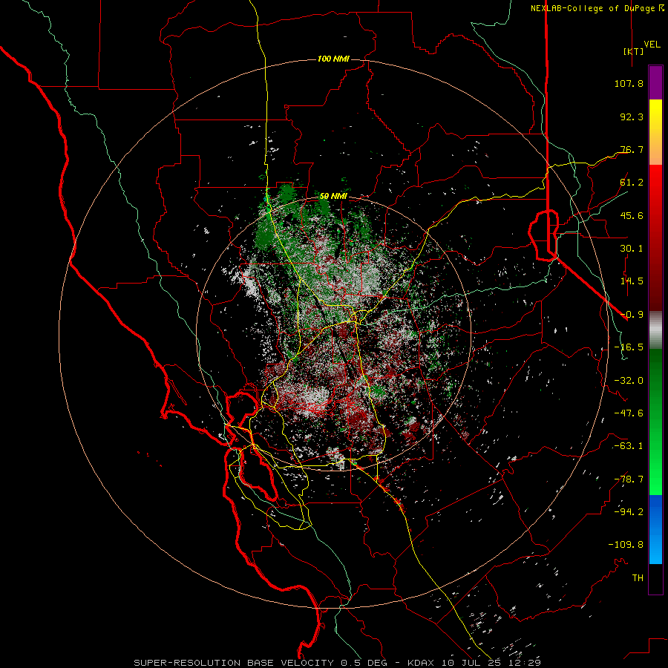Click the purple segment of the color bar

click(655, 83)
